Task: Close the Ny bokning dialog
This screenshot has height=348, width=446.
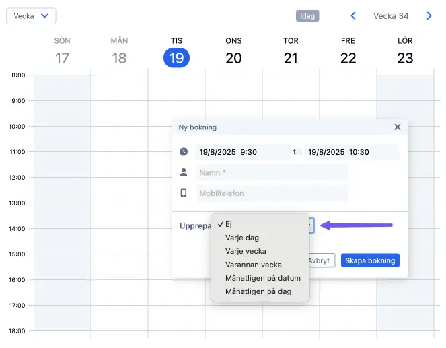Action: [398, 127]
